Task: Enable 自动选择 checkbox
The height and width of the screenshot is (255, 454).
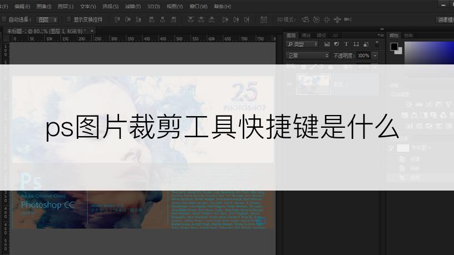Action: (4, 19)
